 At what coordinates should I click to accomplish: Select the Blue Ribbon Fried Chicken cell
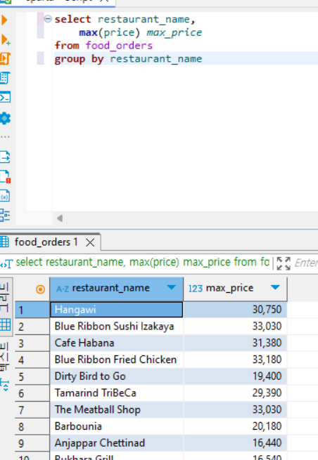click(116, 360)
